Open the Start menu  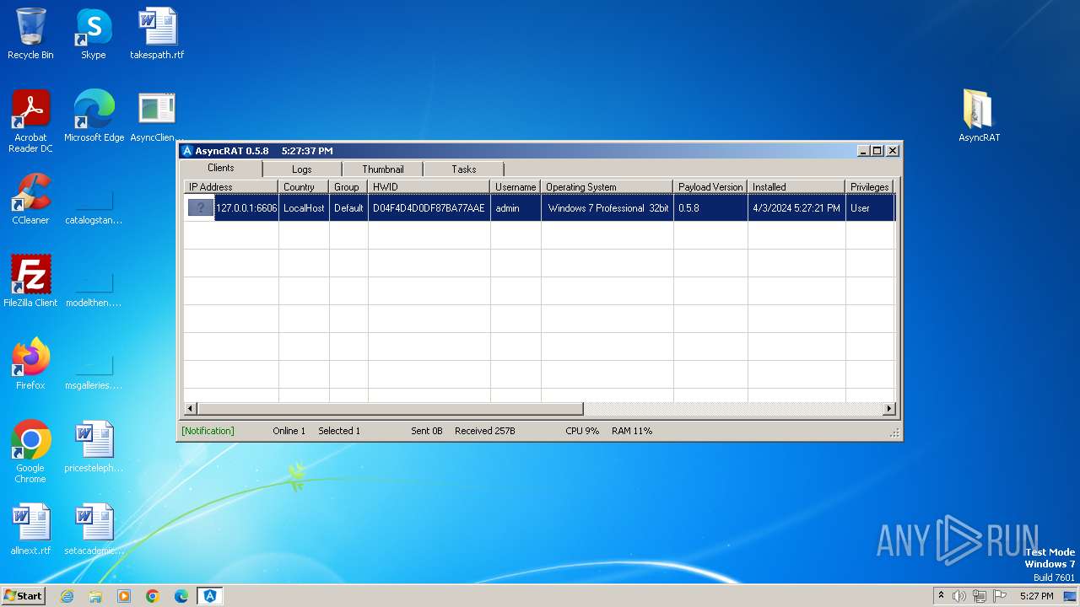coord(24,596)
